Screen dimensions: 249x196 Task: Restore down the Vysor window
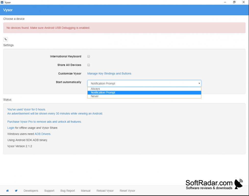pyautogui.click(x=234, y=2)
